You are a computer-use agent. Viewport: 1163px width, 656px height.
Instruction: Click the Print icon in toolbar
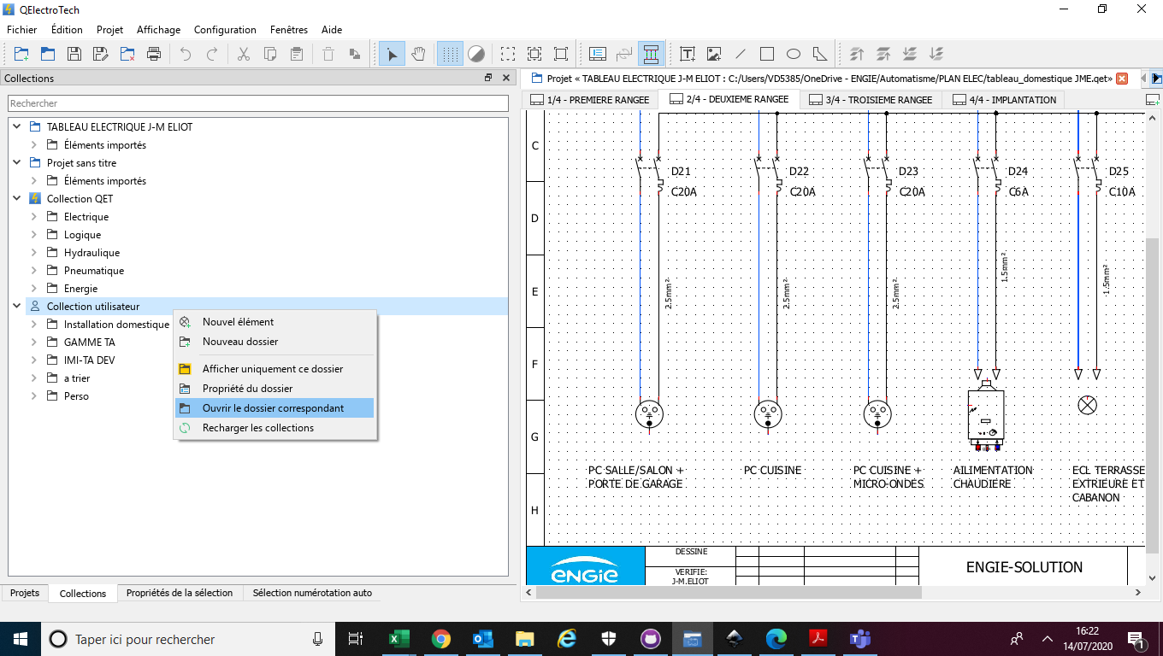coord(154,55)
